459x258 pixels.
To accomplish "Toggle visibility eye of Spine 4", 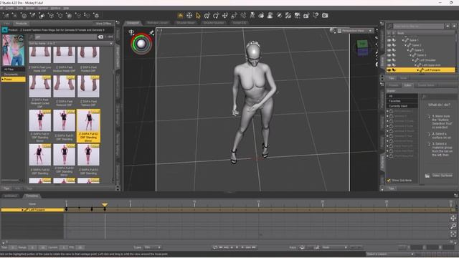I will pyautogui.click(x=389, y=55).
